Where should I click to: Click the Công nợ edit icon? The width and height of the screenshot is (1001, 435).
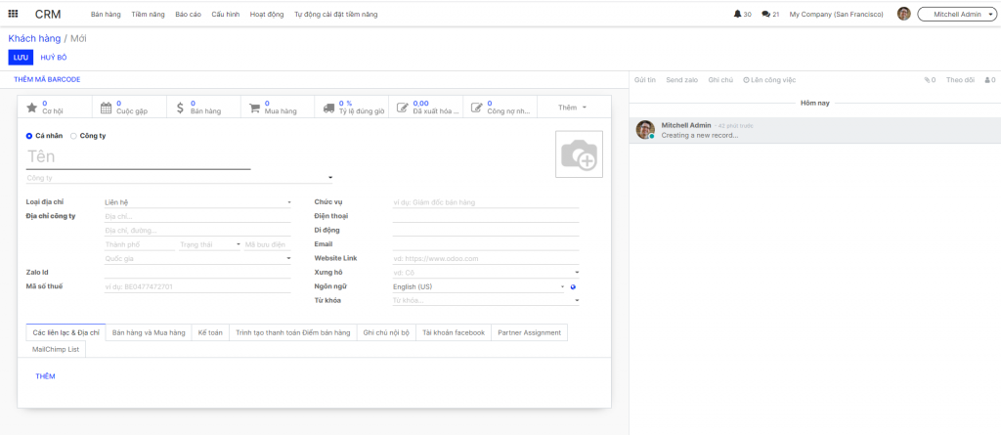[x=476, y=108]
